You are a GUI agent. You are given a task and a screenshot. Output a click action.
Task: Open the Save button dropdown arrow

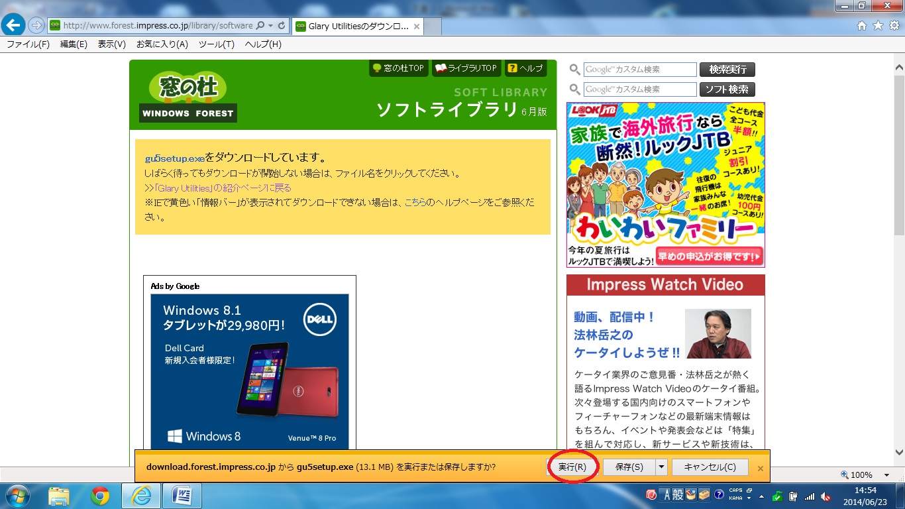pyautogui.click(x=661, y=467)
